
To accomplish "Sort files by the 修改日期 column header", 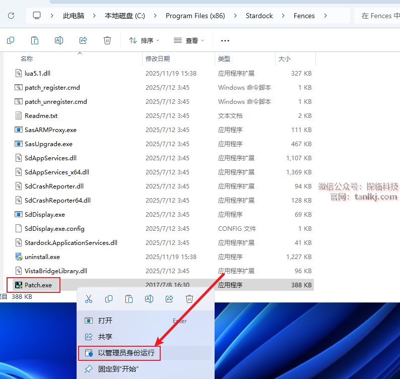I will tap(158, 59).
